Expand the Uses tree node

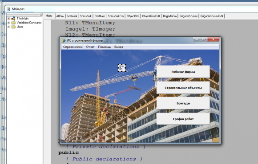tap(9, 27)
